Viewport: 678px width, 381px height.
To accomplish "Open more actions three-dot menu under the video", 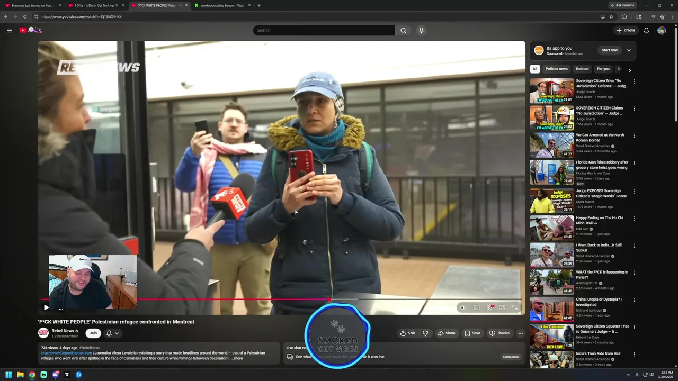I will [x=521, y=333].
